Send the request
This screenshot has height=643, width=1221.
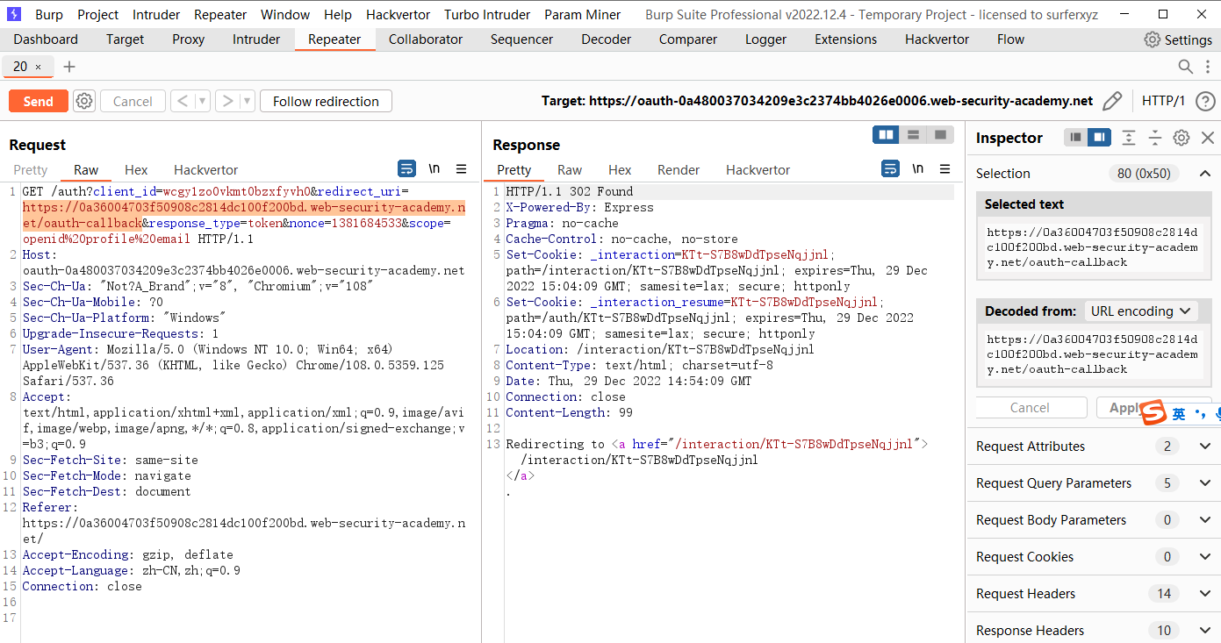[39, 101]
